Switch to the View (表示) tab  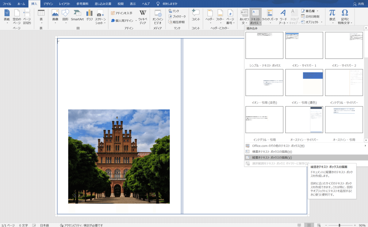click(x=133, y=4)
